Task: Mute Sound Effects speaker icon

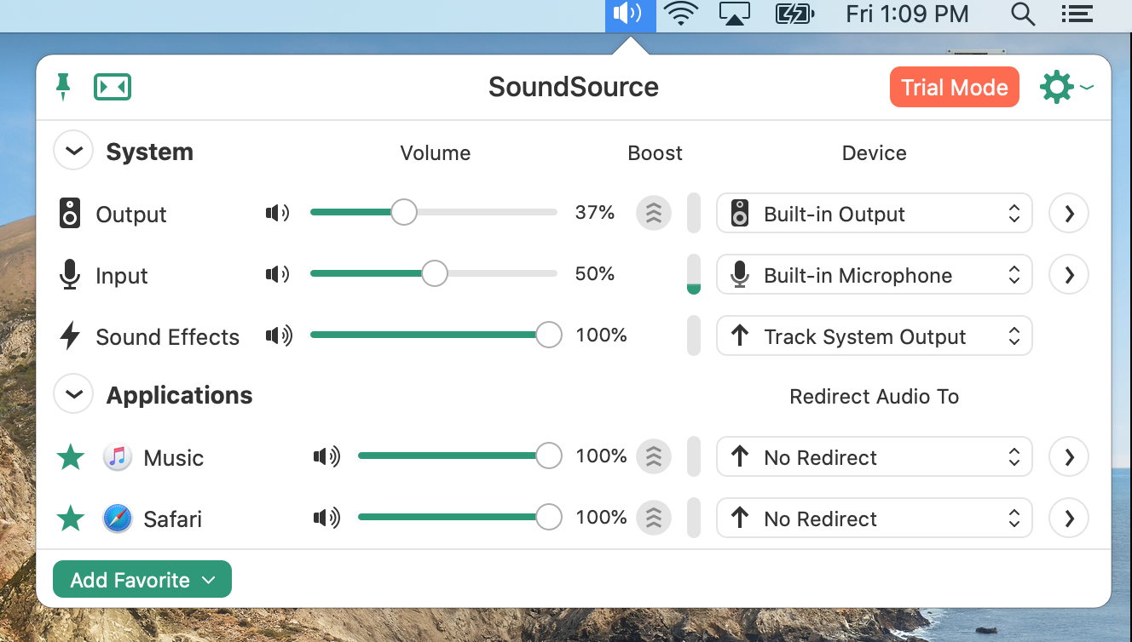Action: (279, 335)
